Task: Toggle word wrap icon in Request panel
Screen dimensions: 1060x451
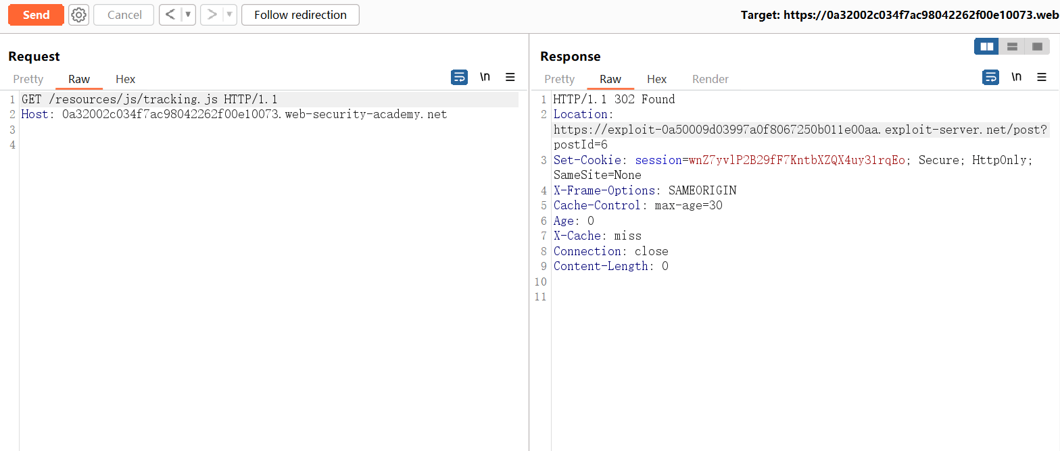Action: tap(459, 77)
